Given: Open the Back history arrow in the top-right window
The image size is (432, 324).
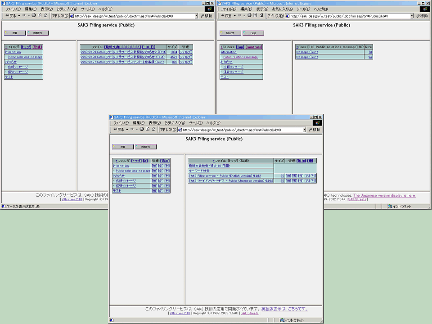Looking at the screenshot, I should [x=235, y=16].
